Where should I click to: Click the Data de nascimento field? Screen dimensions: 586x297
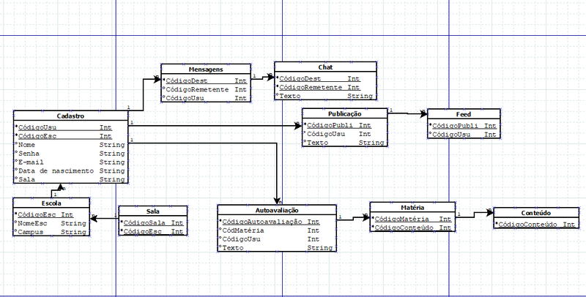pyautogui.click(x=56, y=170)
